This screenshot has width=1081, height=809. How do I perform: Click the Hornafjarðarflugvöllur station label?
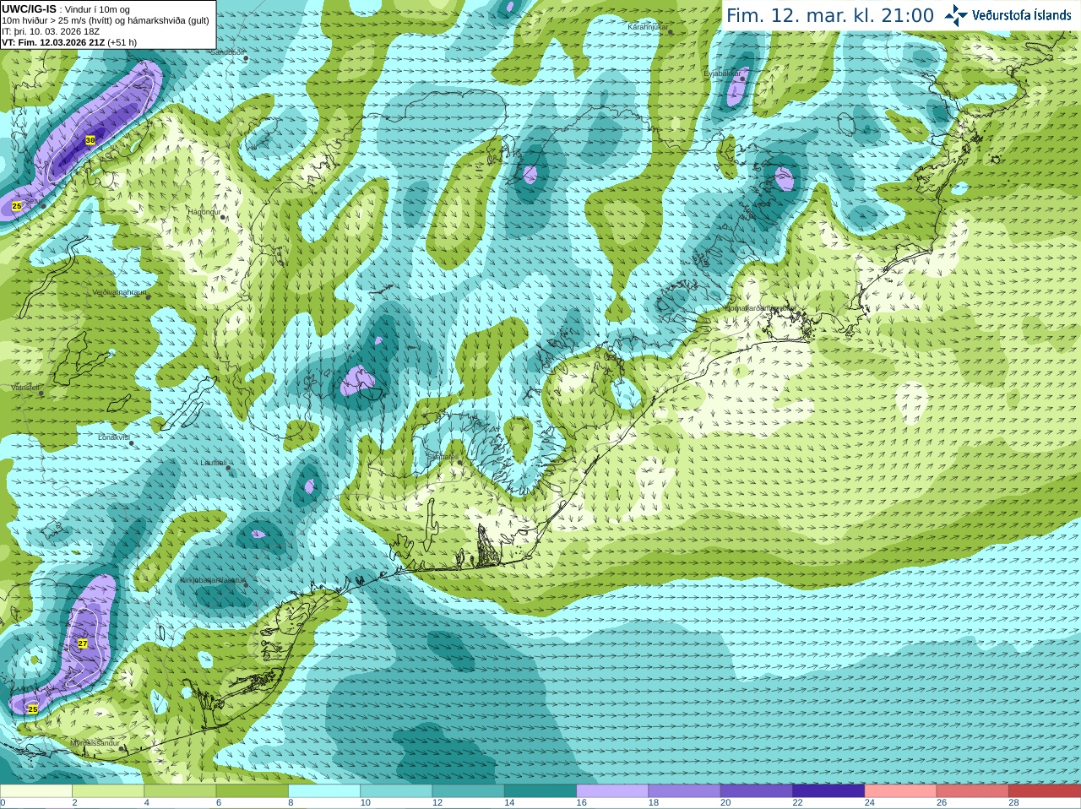[759, 308]
